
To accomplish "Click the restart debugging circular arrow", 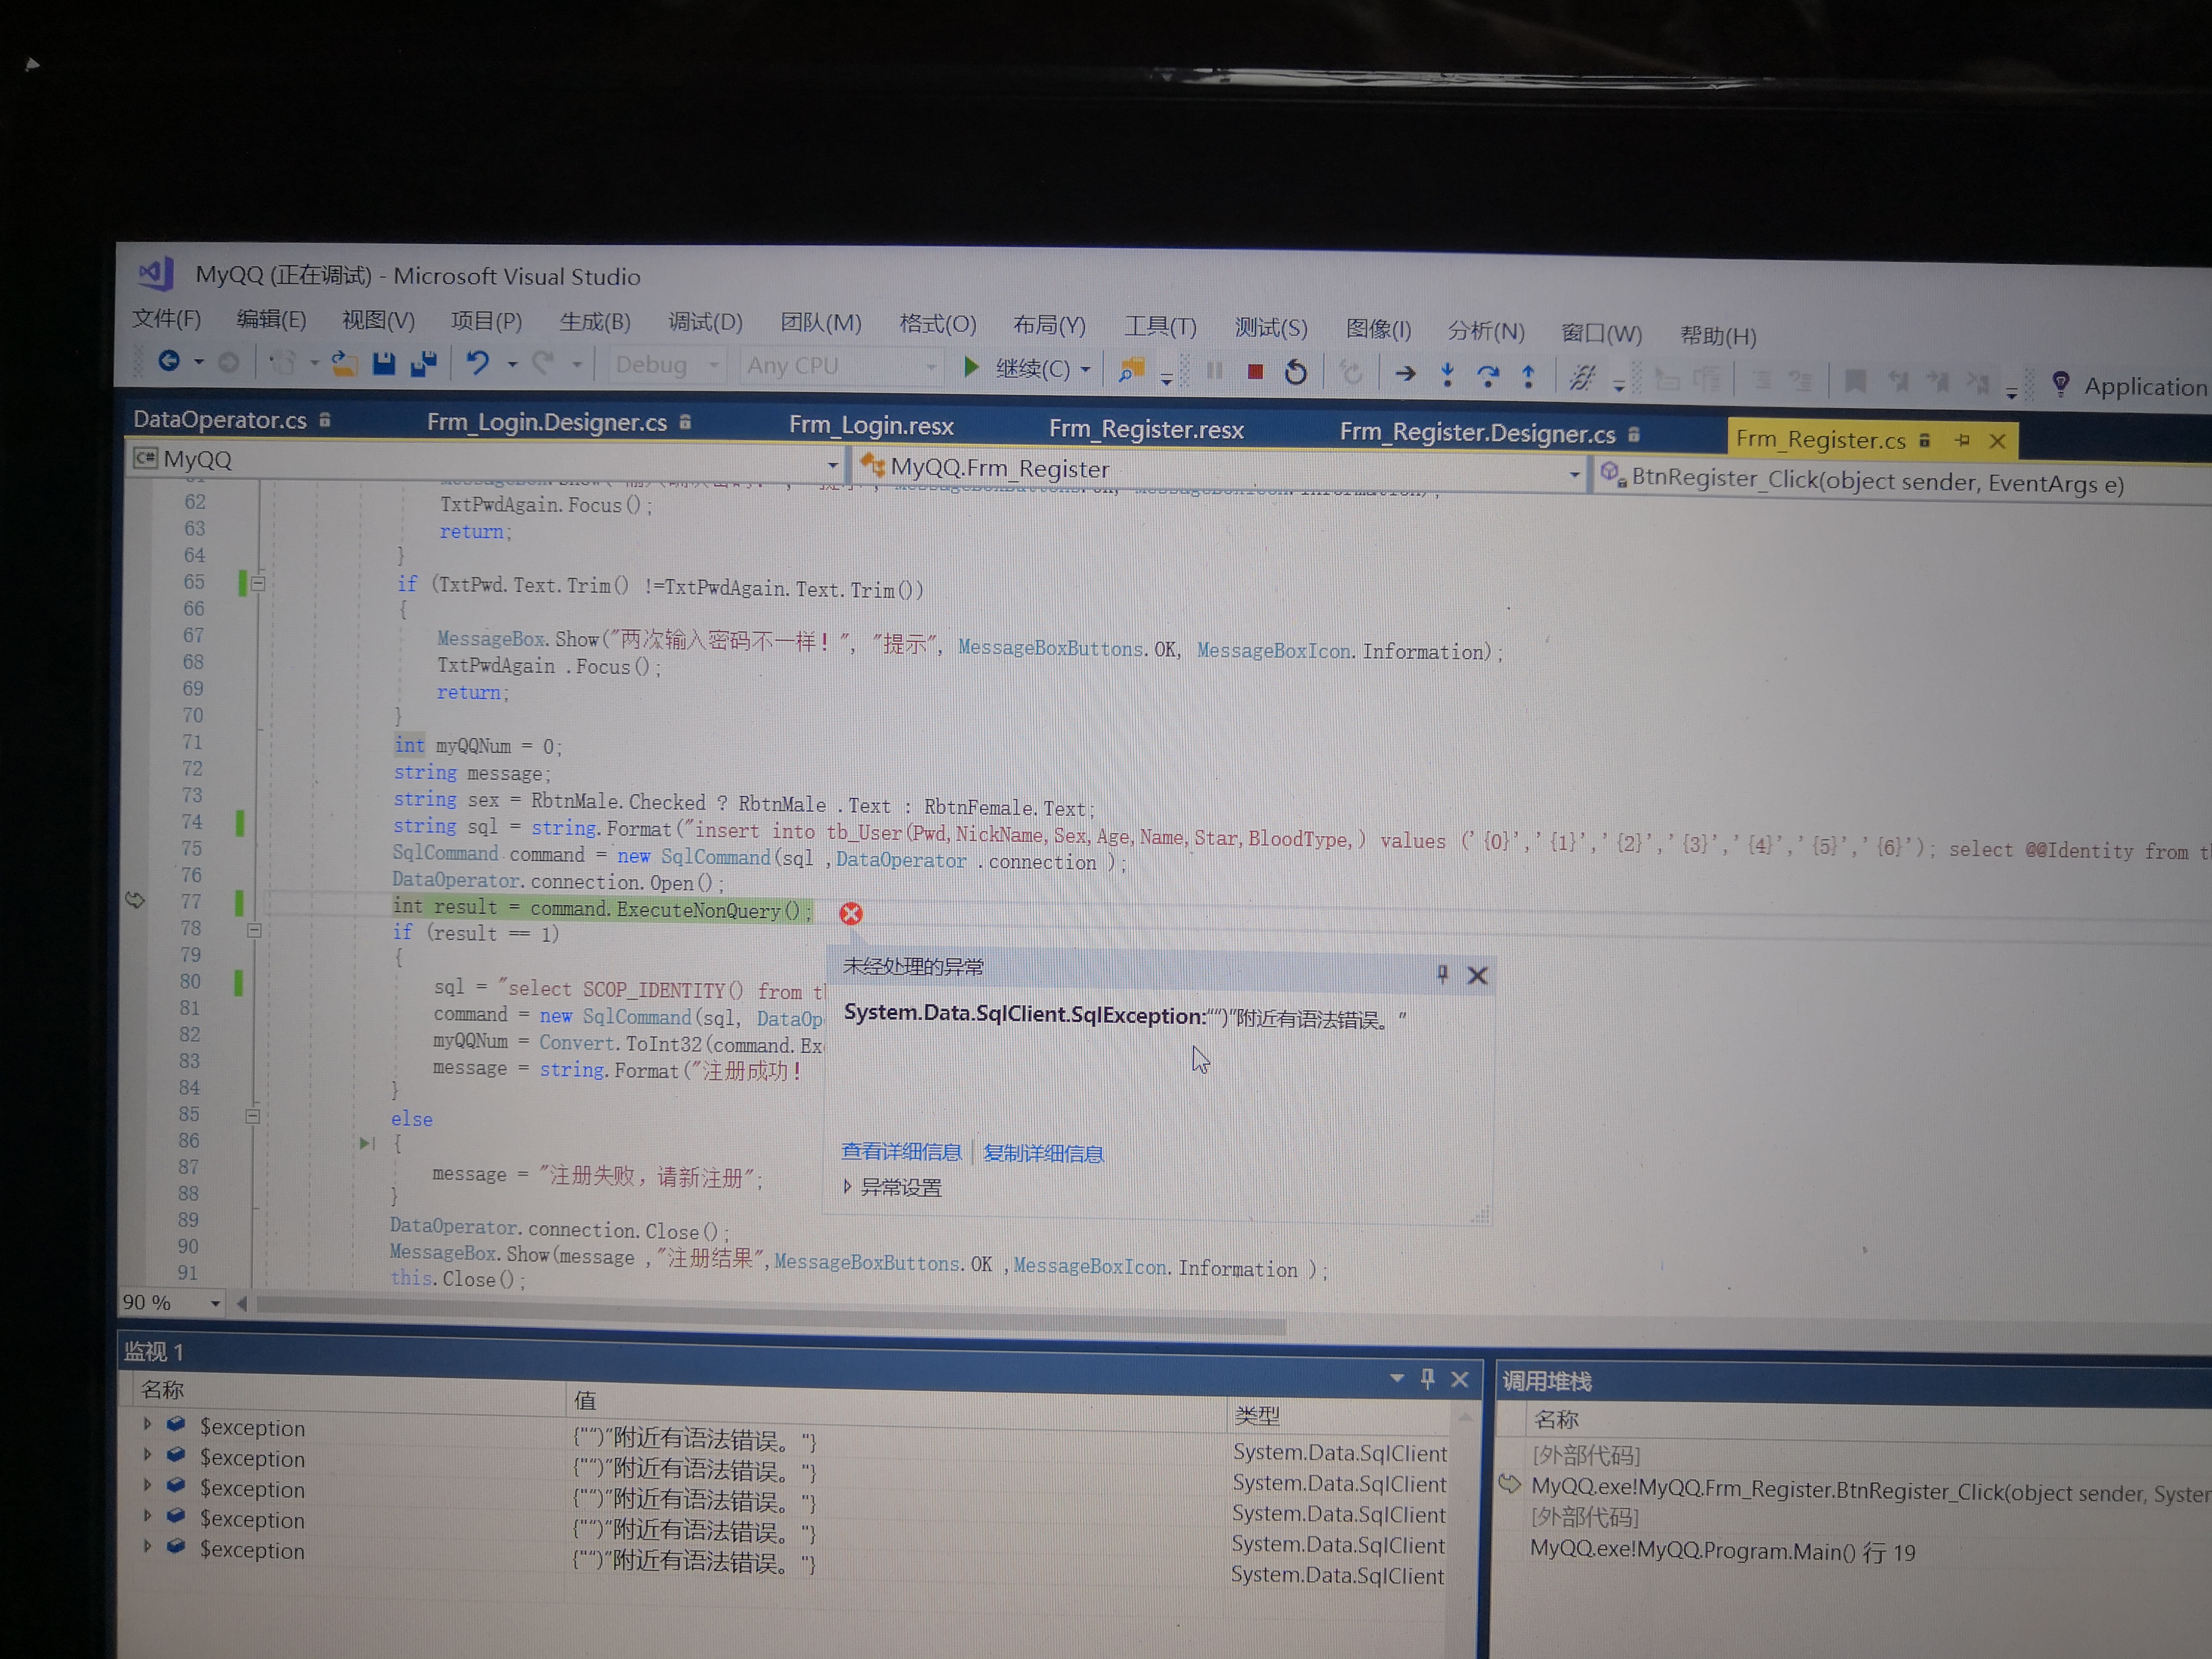I will point(1295,372).
